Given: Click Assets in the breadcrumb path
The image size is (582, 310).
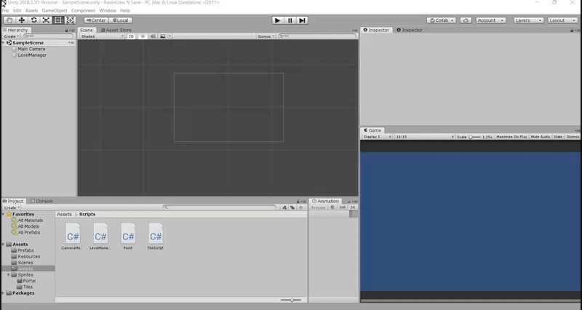Looking at the screenshot, I should click(x=64, y=215).
